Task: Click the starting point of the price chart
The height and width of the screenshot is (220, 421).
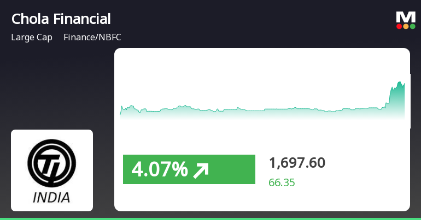Action: (121, 111)
